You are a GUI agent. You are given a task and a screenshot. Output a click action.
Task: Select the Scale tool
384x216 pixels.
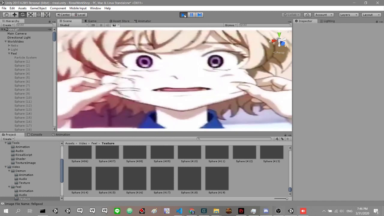pyautogui.click(x=31, y=15)
